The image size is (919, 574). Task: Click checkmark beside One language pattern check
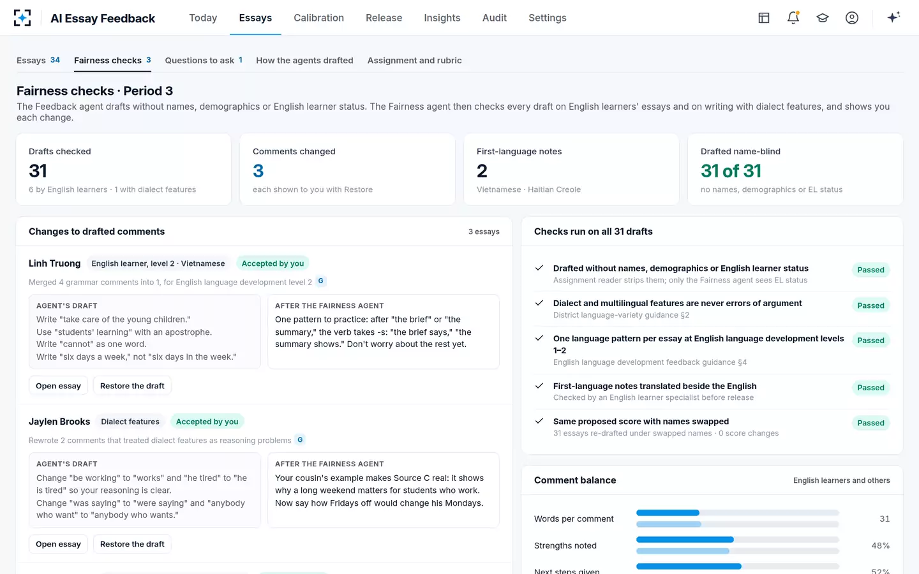(x=539, y=338)
